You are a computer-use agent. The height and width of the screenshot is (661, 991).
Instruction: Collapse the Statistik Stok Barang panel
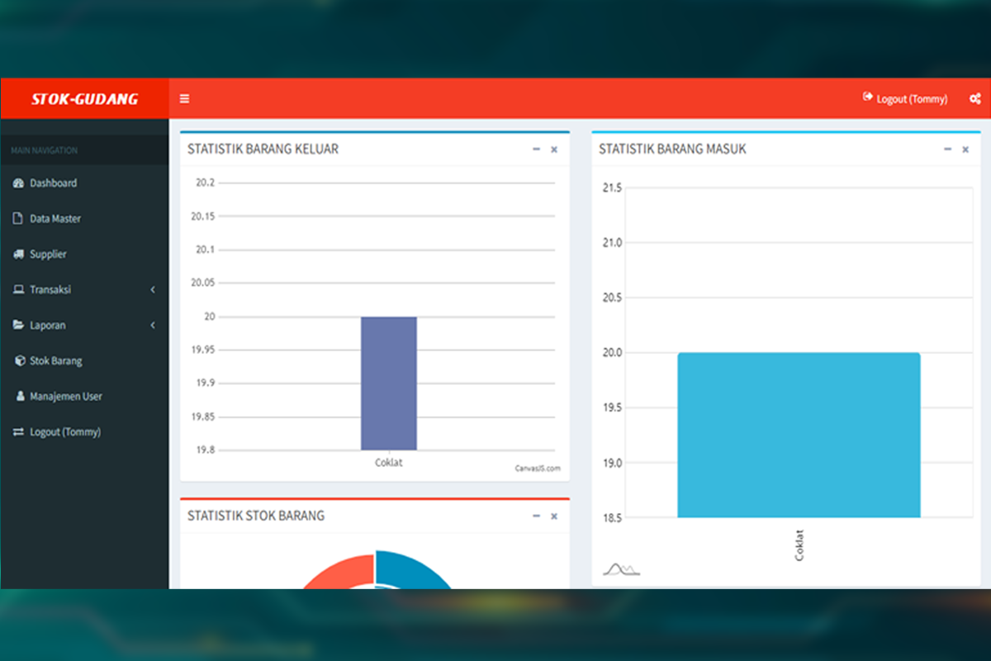coord(536,516)
